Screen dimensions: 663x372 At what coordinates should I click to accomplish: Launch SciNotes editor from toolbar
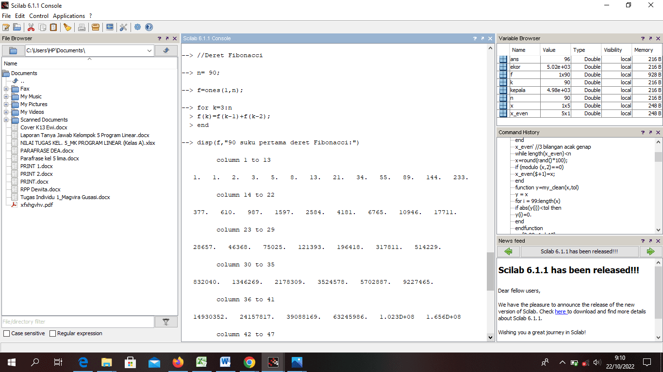(6, 27)
